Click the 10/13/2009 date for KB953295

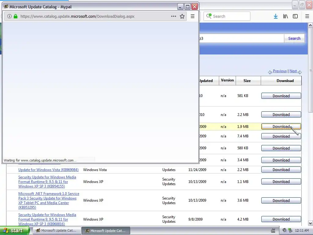(x=197, y=200)
